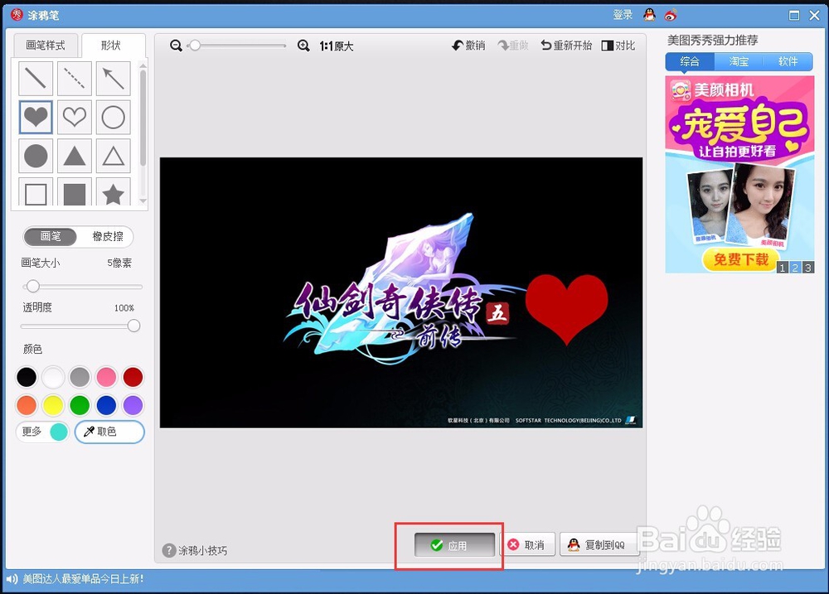This screenshot has width=829, height=594.
Task: Select the filled circle shape
Action: pyautogui.click(x=36, y=156)
